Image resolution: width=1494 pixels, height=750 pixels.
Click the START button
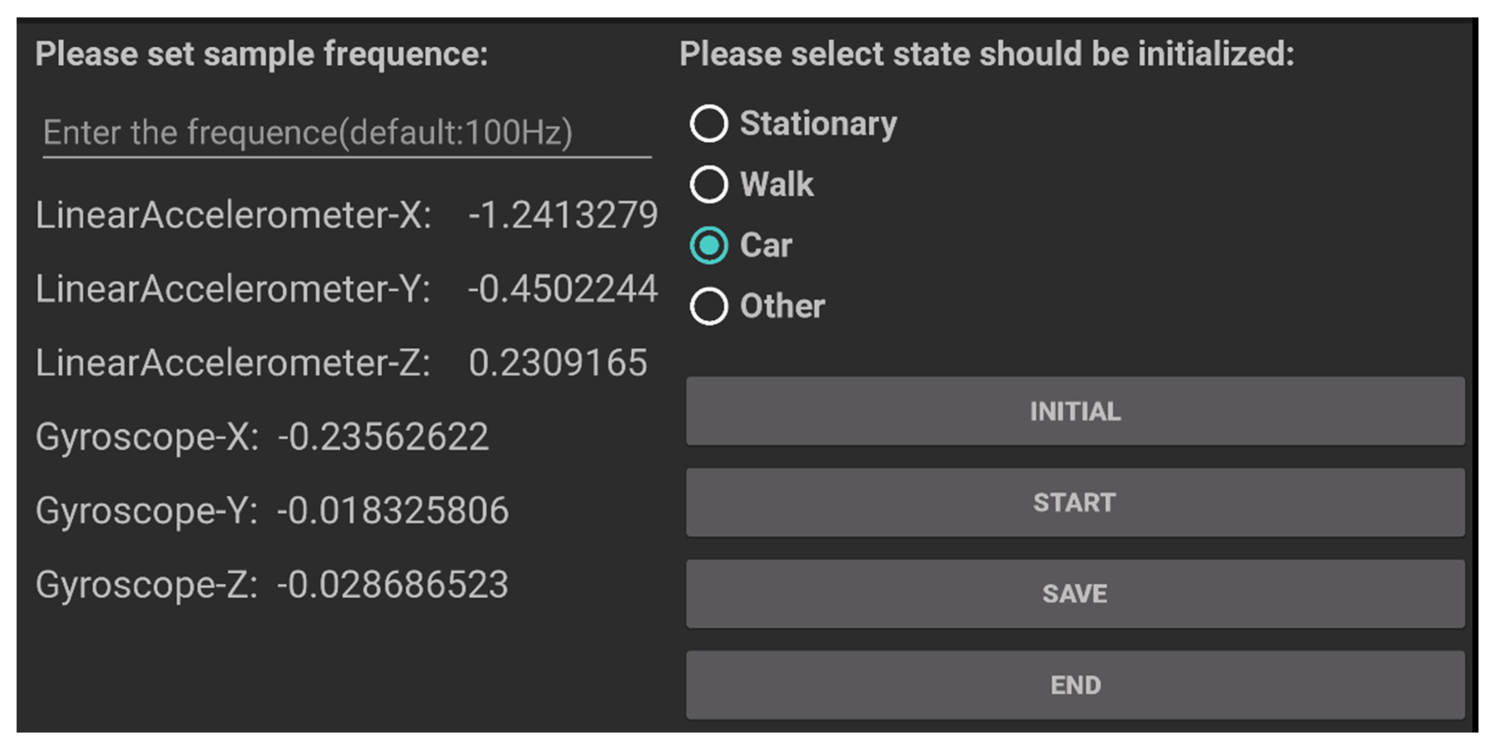(x=1075, y=503)
